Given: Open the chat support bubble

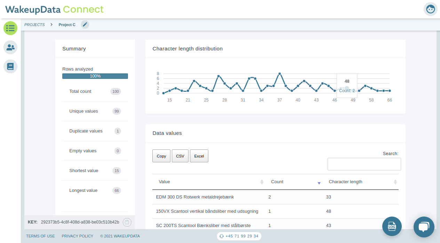Looking at the screenshot, I should (x=424, y=227).
